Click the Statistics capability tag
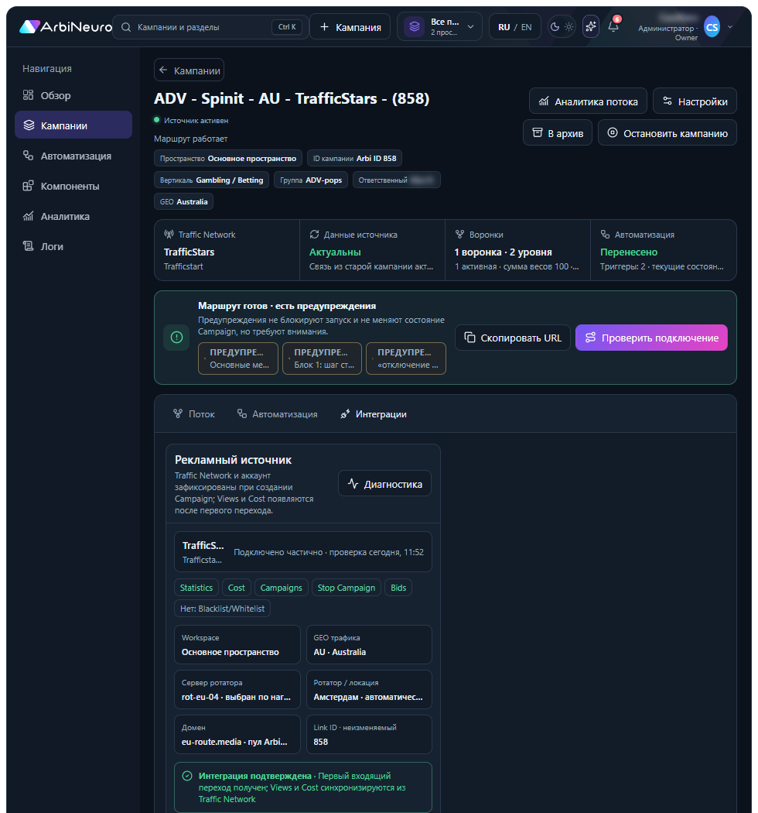Viewport: 758px width, 813px height. tap(196, 588)
